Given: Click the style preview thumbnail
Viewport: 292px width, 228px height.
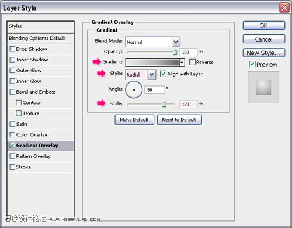Looking at the screenshot, I should coord(263,87).
